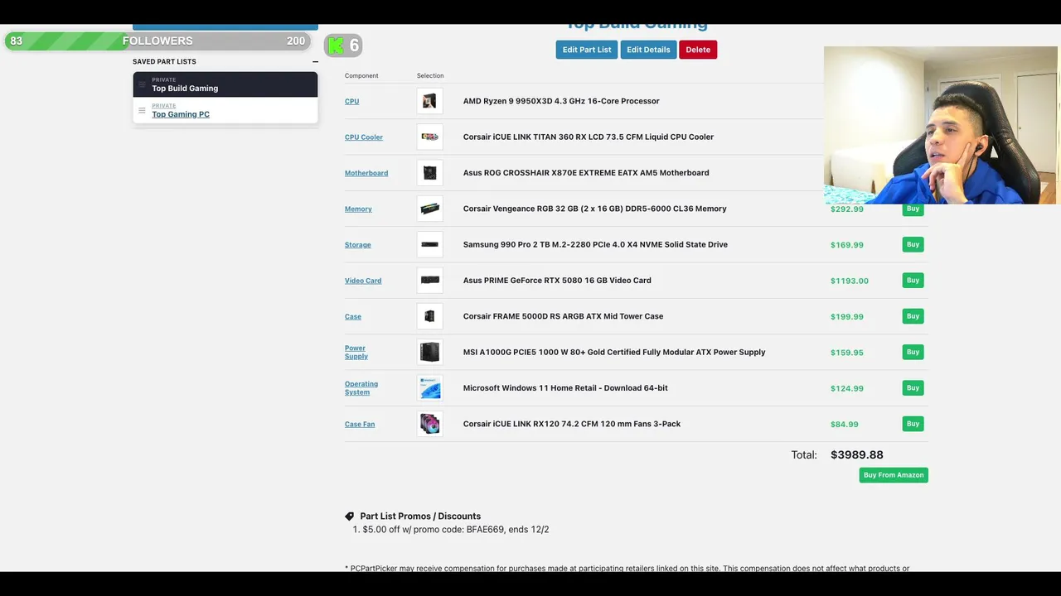
Task: Click the Edit Details button
Action: 648,50
